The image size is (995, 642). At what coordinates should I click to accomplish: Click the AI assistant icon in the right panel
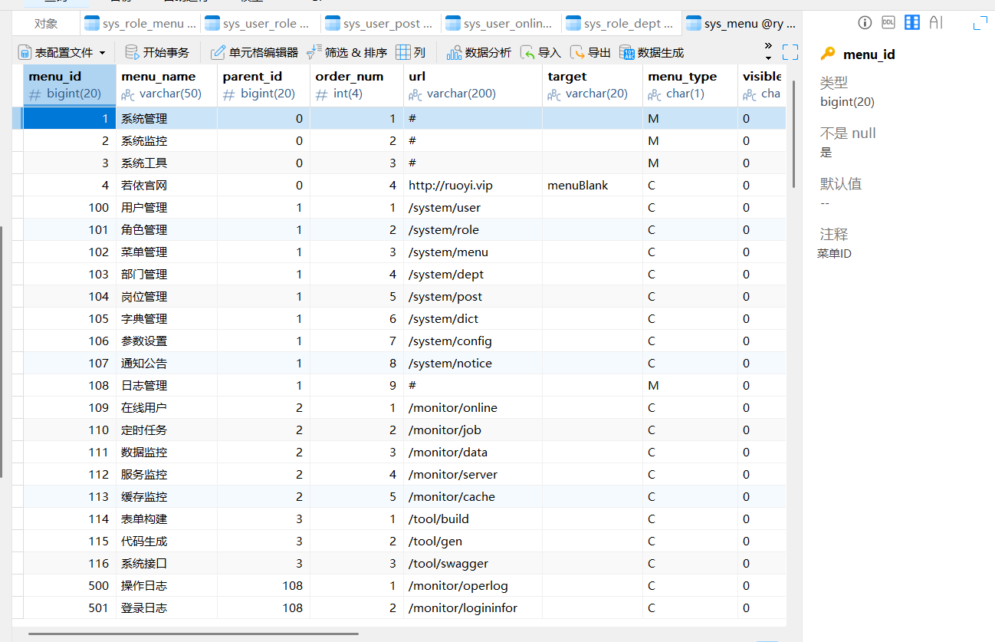pos(936,23)
